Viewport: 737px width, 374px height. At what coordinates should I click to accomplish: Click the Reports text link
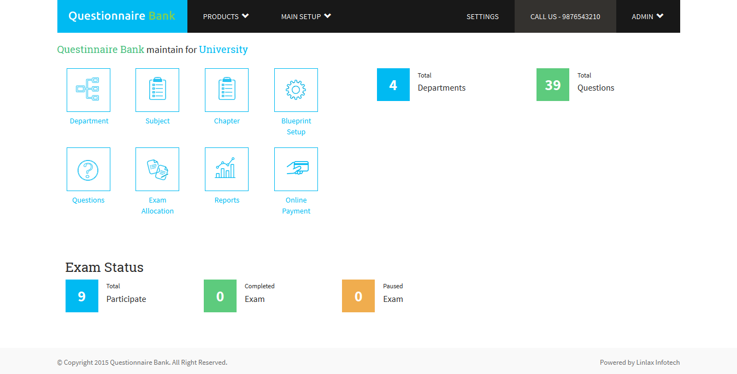tap(227, 200)
